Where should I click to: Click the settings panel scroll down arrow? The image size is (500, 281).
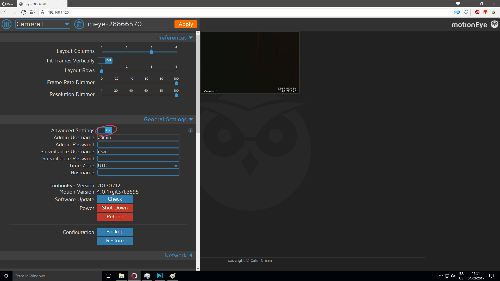point(198,269)
